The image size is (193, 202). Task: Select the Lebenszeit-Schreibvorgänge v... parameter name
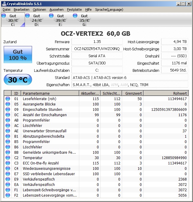(x=49, y=190)
